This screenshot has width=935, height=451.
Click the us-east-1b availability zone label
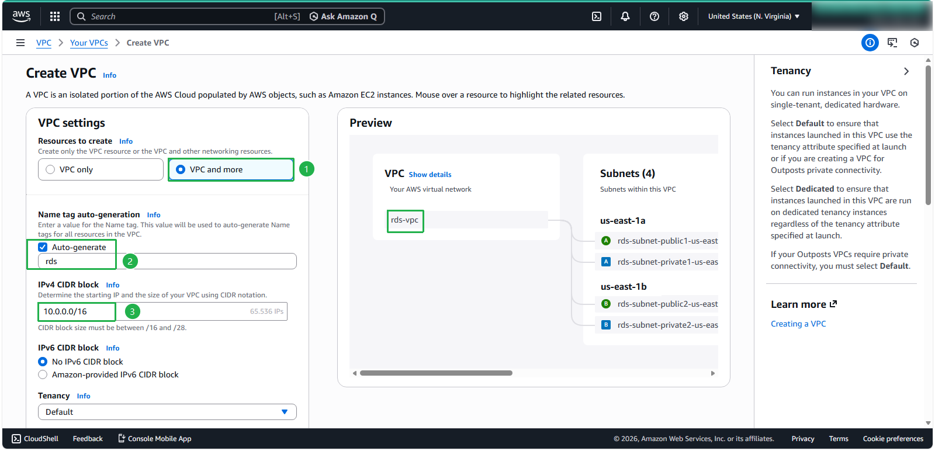624,287
